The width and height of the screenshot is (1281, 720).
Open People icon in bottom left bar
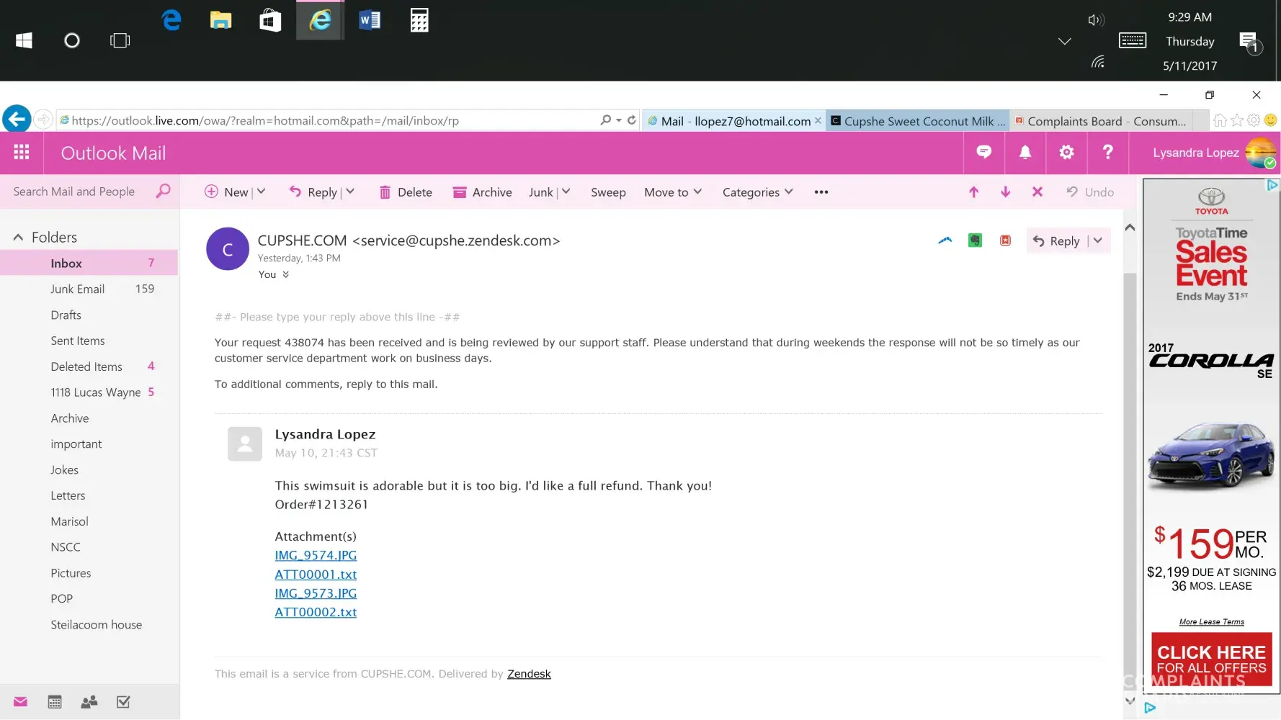(89, 702)
